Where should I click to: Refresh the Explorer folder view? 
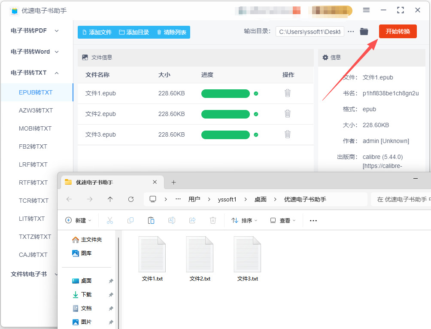(x=131, y=199)
